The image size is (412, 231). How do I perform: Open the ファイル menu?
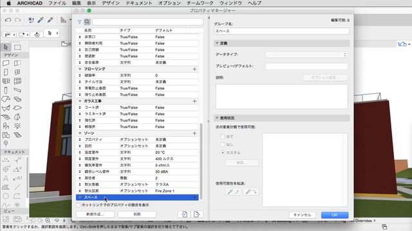(x=57, y=3)
